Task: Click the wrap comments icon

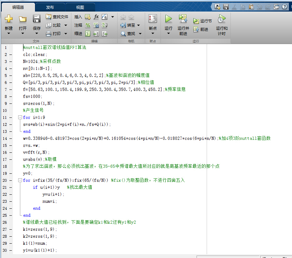Action: tap(105, 25)
